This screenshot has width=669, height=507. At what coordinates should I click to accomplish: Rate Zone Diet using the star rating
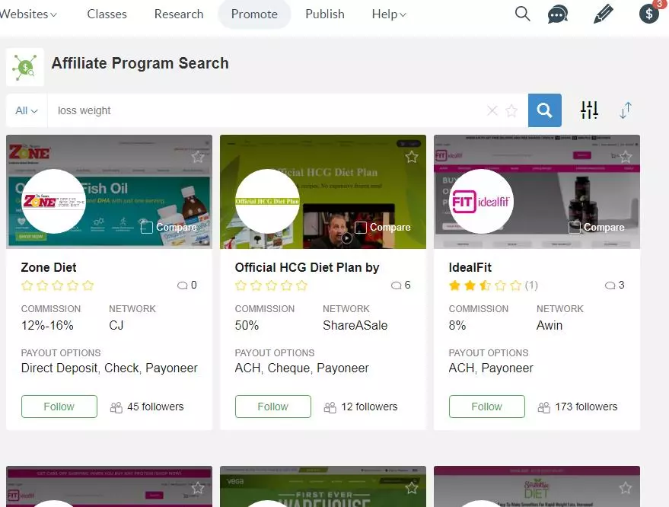[x=57, y=285]
